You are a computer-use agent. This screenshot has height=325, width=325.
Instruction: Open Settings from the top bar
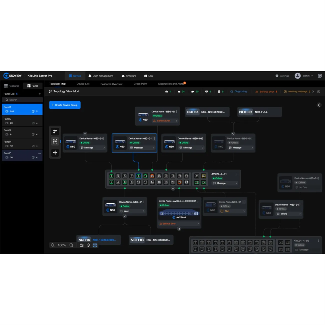[282, 76]
